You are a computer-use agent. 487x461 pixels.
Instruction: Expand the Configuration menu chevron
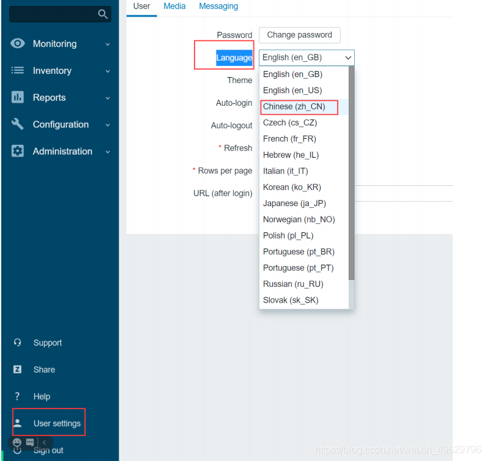pos(108,125)
